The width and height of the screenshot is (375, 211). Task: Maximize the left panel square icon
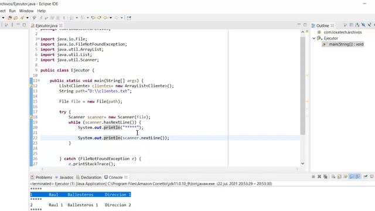(x=24, y=25)
